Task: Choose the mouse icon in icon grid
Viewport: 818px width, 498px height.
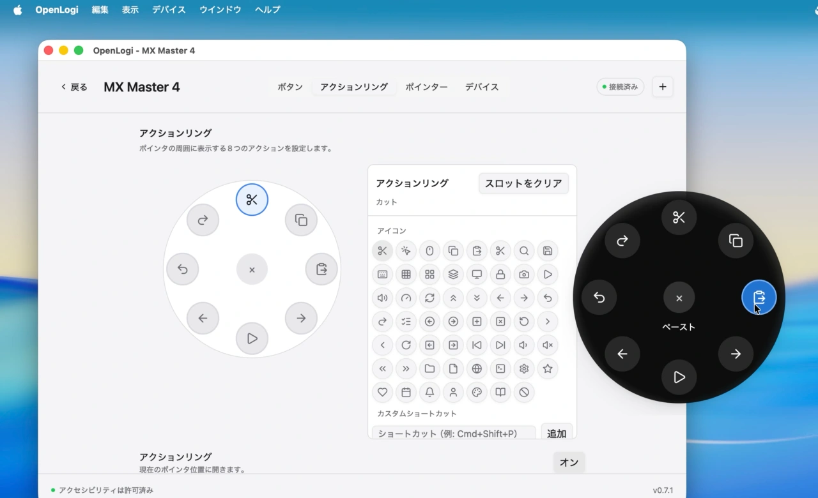Action: click(x=429, y=251)
